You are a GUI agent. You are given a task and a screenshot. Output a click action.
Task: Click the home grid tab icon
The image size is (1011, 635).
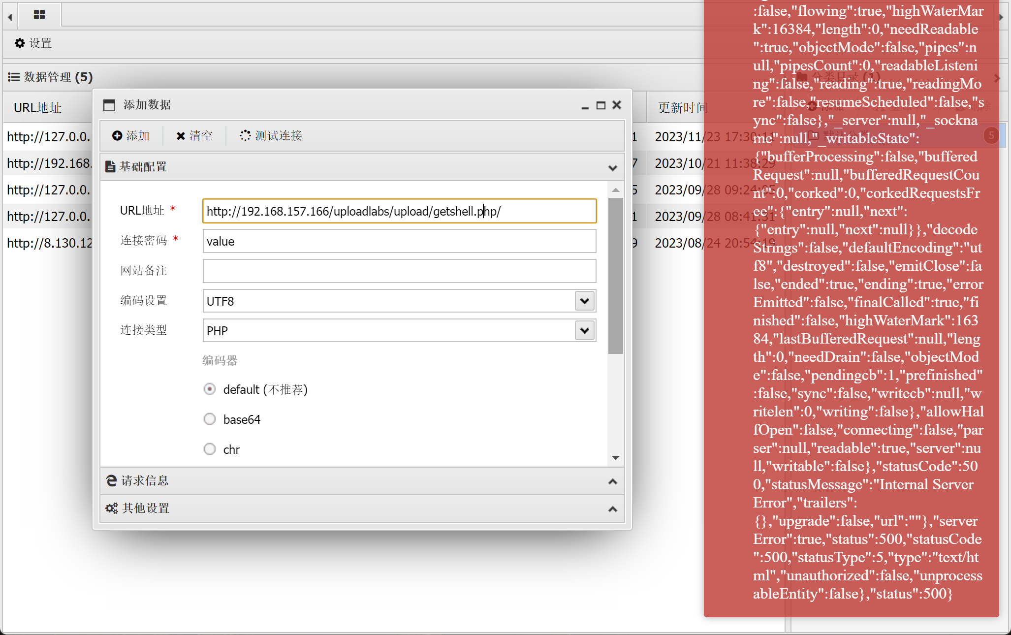(x=39, y=15)
